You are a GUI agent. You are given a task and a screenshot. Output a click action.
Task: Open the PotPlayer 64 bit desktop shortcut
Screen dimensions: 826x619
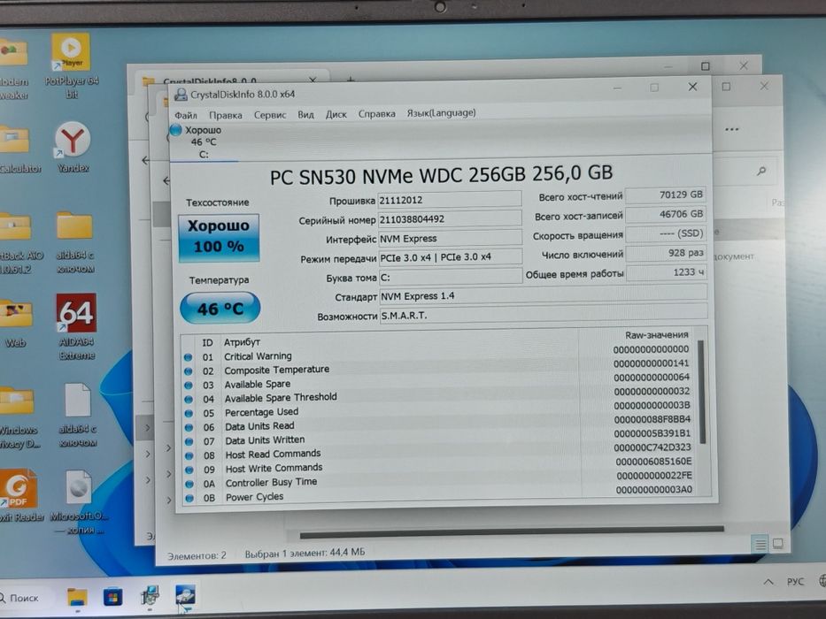coord(71,67)
